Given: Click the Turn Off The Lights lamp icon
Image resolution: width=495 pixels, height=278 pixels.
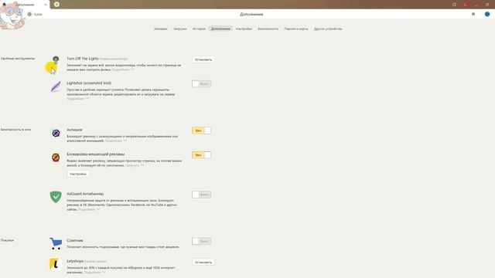Looking at the screenshot, I should pos(56,59).
